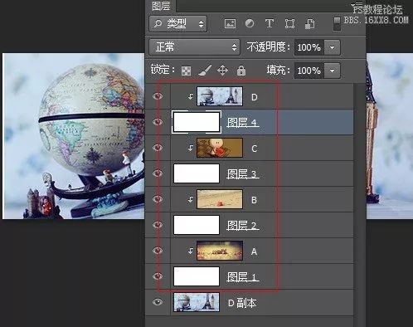Open the 不透明度 opacity slider arrow

pyautogui.click(x=332, y=47)
